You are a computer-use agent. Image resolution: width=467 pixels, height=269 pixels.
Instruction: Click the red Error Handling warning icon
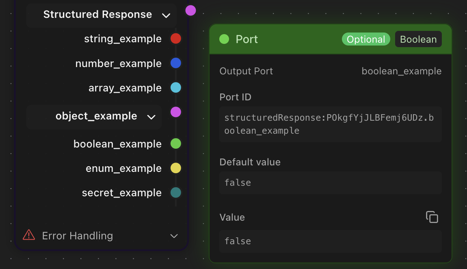(x=29, y=235)
